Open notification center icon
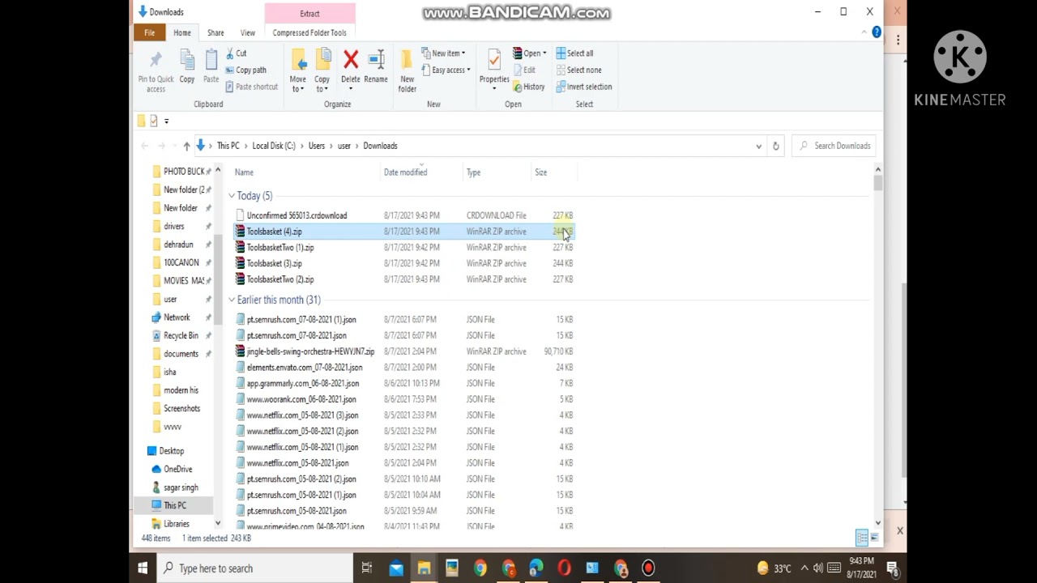Image resolution: width=1037 pixels, height=583 pixels. [892, 568]
